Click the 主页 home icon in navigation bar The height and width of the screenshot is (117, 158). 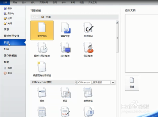pos(43,17)
